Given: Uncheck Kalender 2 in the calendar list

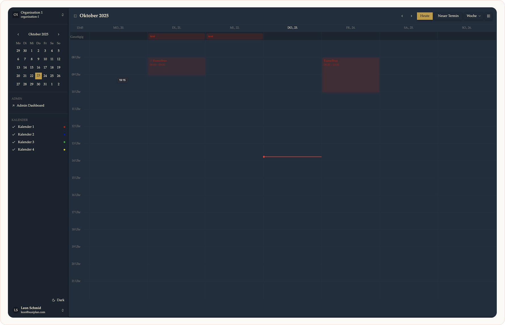Looking at the screenshot, I should pos(14,134).
